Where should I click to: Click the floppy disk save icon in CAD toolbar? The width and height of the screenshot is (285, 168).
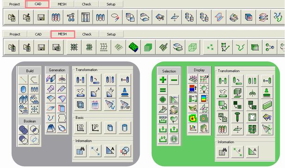point(41,17)
